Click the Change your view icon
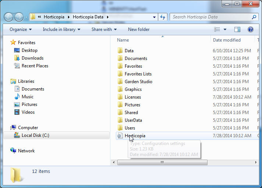262x188 pixels. coord(217,29)
